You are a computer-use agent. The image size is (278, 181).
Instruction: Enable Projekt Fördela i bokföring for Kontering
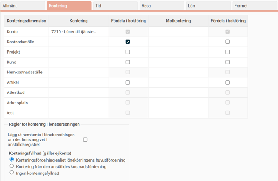click(x=128, y=52)
